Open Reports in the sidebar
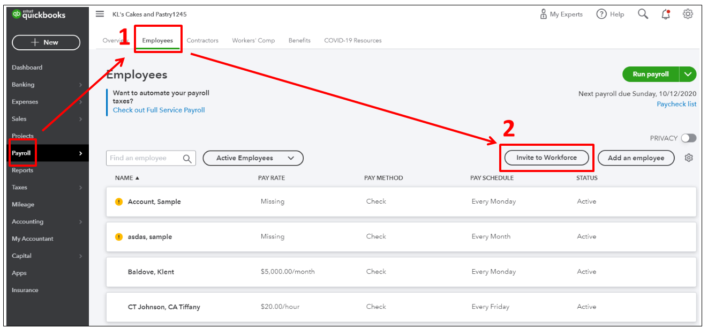Image resolution: width=715 pixels, height=335 pixels. [22, 170]
